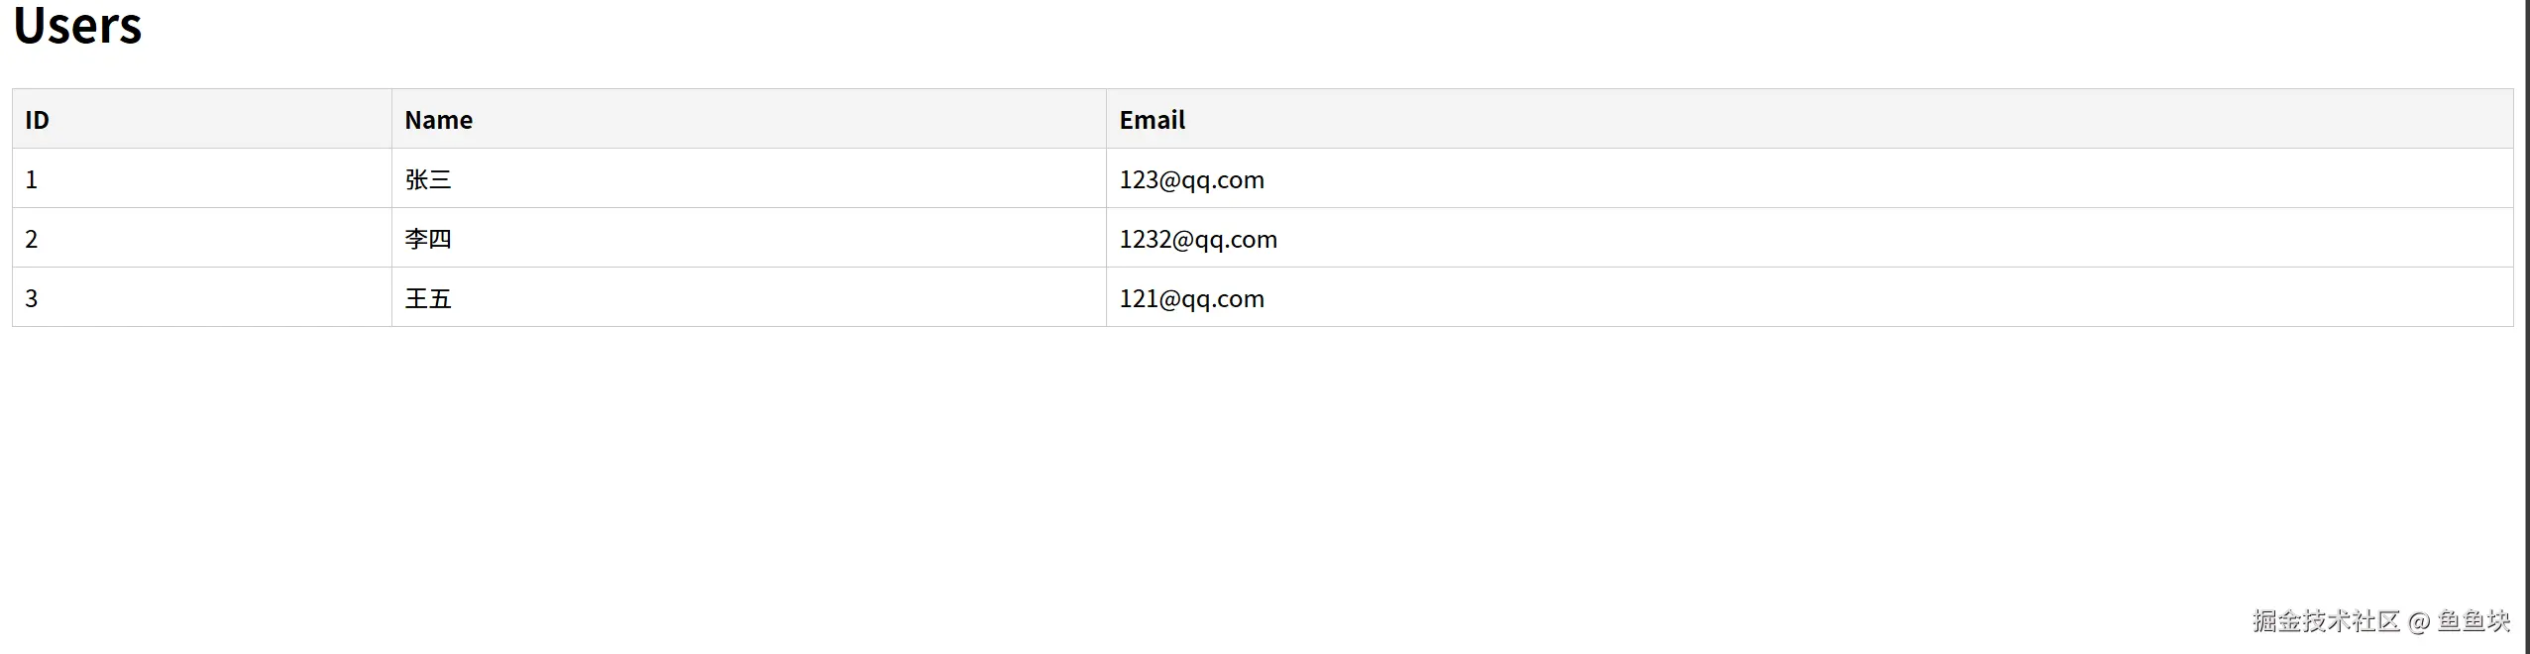Click the 掘金技术社区 watermark text
Image resolution: width=2530 pixels, height=654 pixels.
point(2325,621)
